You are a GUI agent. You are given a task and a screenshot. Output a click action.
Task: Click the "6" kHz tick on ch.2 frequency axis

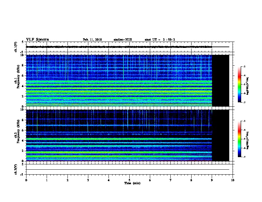tap(23, 130)
